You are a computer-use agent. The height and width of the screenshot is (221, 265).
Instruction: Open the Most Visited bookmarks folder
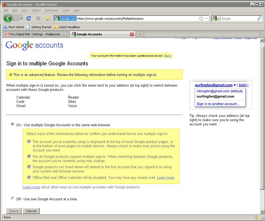14,27
